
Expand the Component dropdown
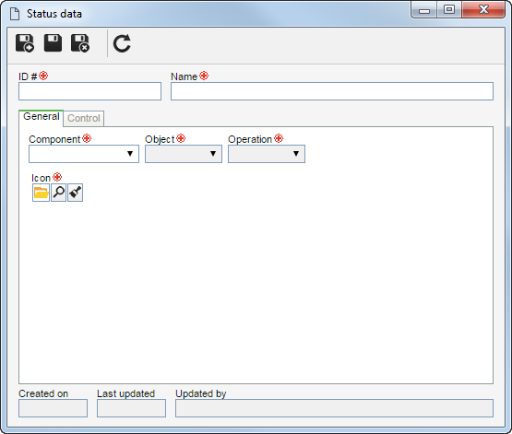[84, 154]
